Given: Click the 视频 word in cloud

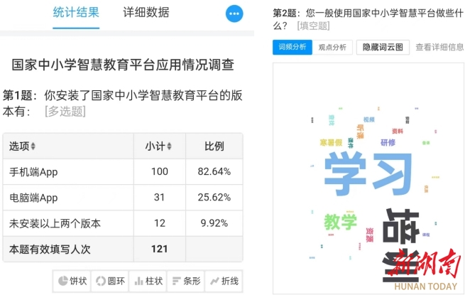Looking at the screenshot, I should pyautogui.click(x=369, y=119).
